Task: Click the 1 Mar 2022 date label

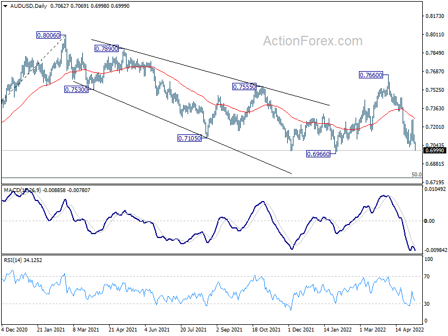Action: (373, 330)
